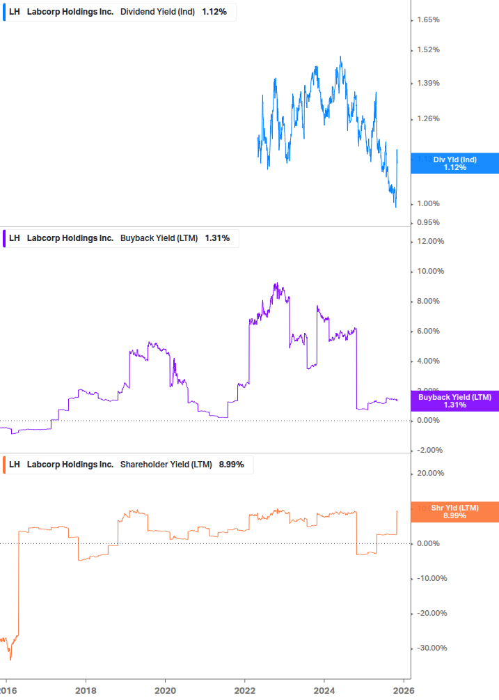Click the 1.39% axis label

(428, 83)
